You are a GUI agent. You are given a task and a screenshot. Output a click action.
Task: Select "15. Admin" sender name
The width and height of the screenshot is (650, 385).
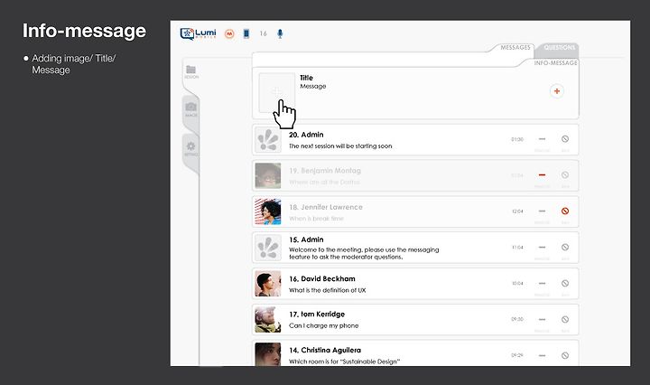pyautogui.click(x=306, y=239)
